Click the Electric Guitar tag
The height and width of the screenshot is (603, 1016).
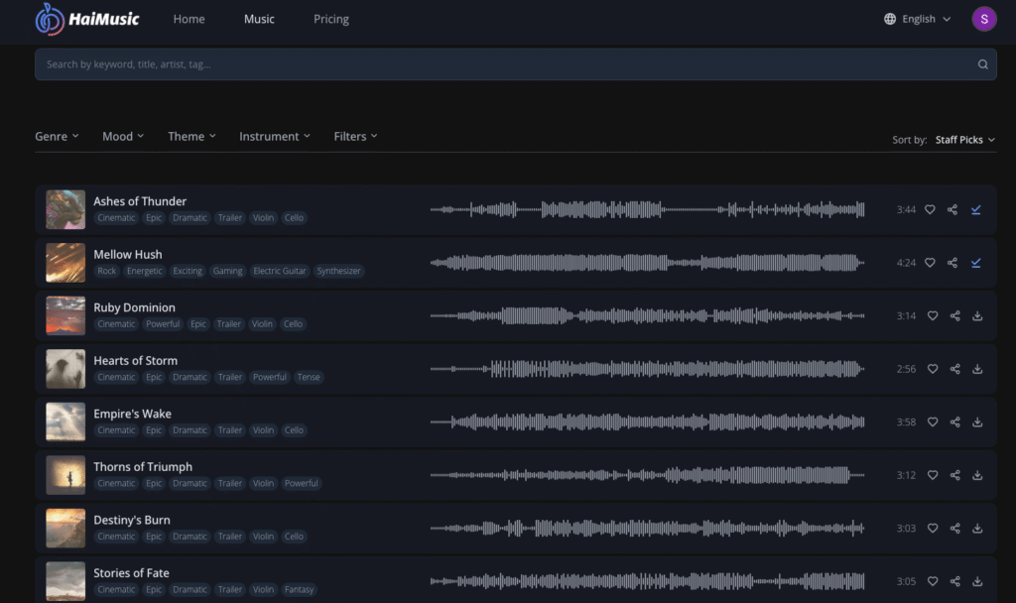[279, 271]
